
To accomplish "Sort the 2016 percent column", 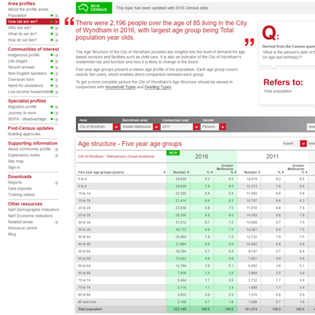I will click(x=212, y=172).
